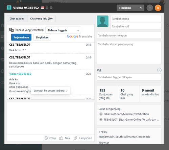The height and width of the screenshot is (150, 169).
Task: Click the Terjemahkan button
Action: tap(21, 37)
